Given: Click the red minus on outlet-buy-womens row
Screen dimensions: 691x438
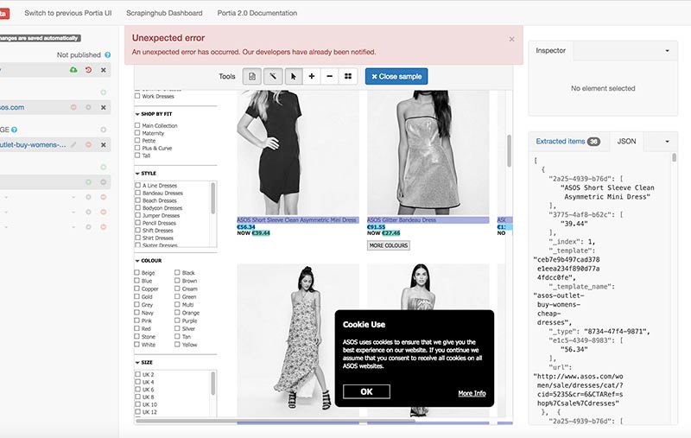Looking at the screenshot, I should pos(89,144).
